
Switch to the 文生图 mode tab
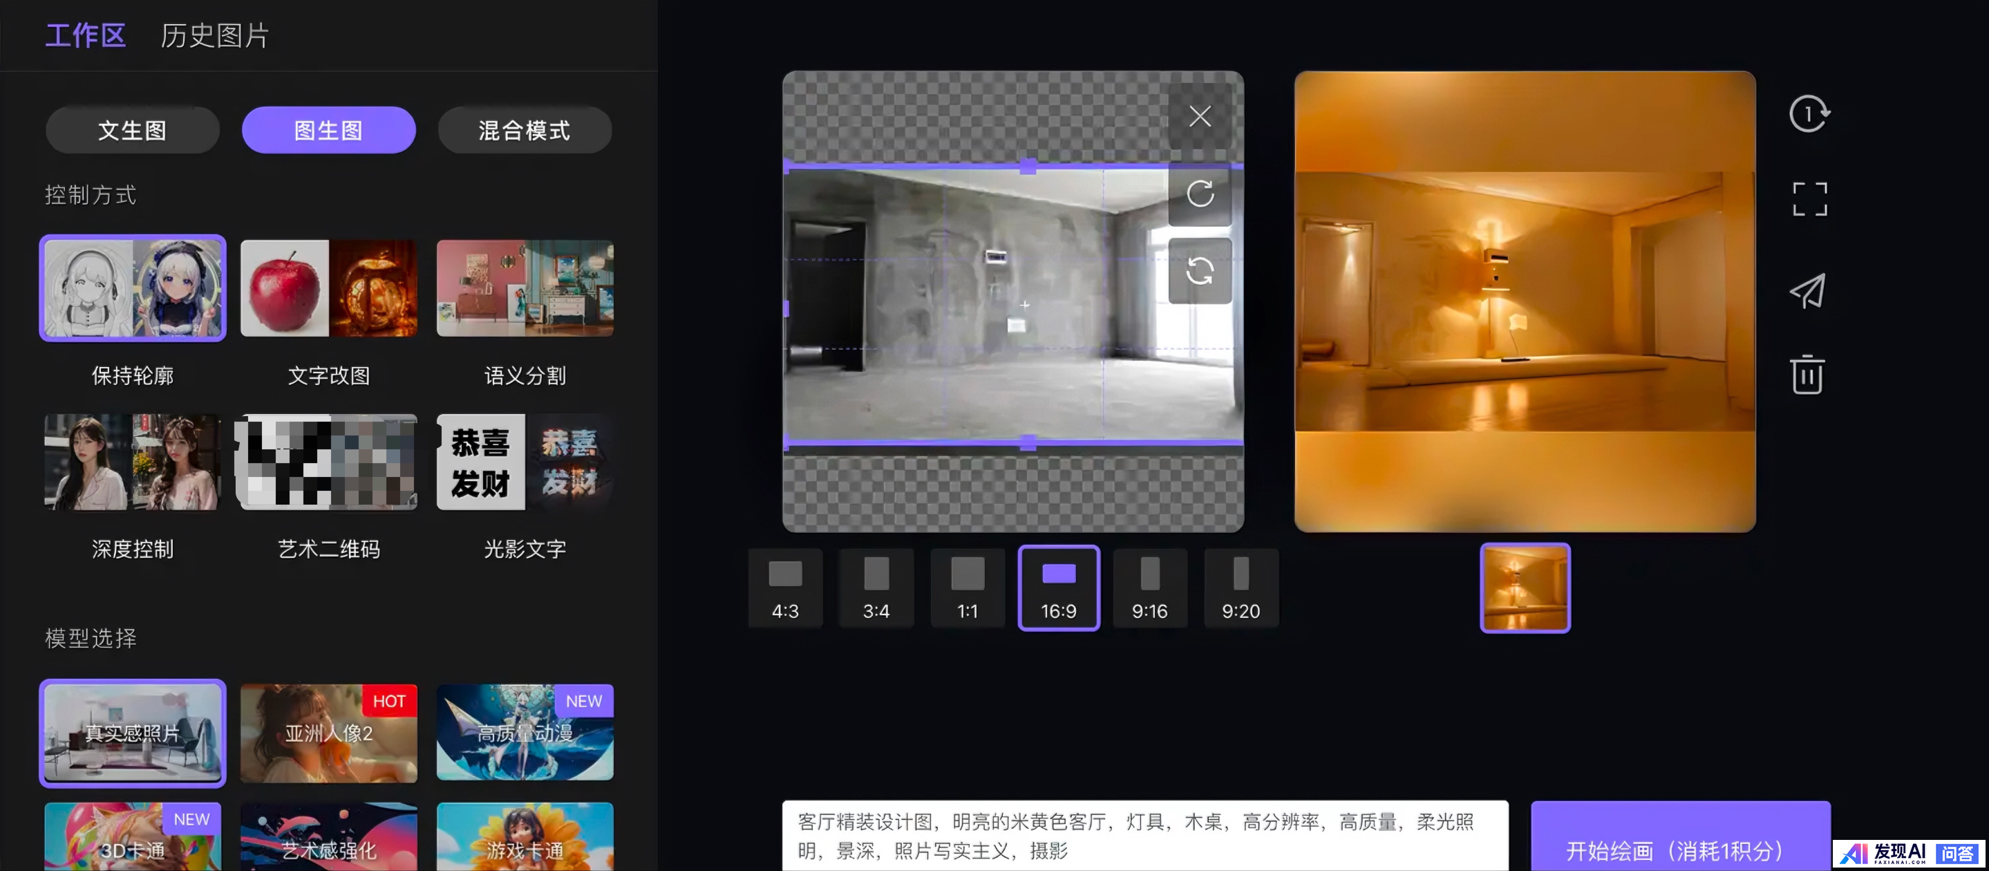[132, 131]
